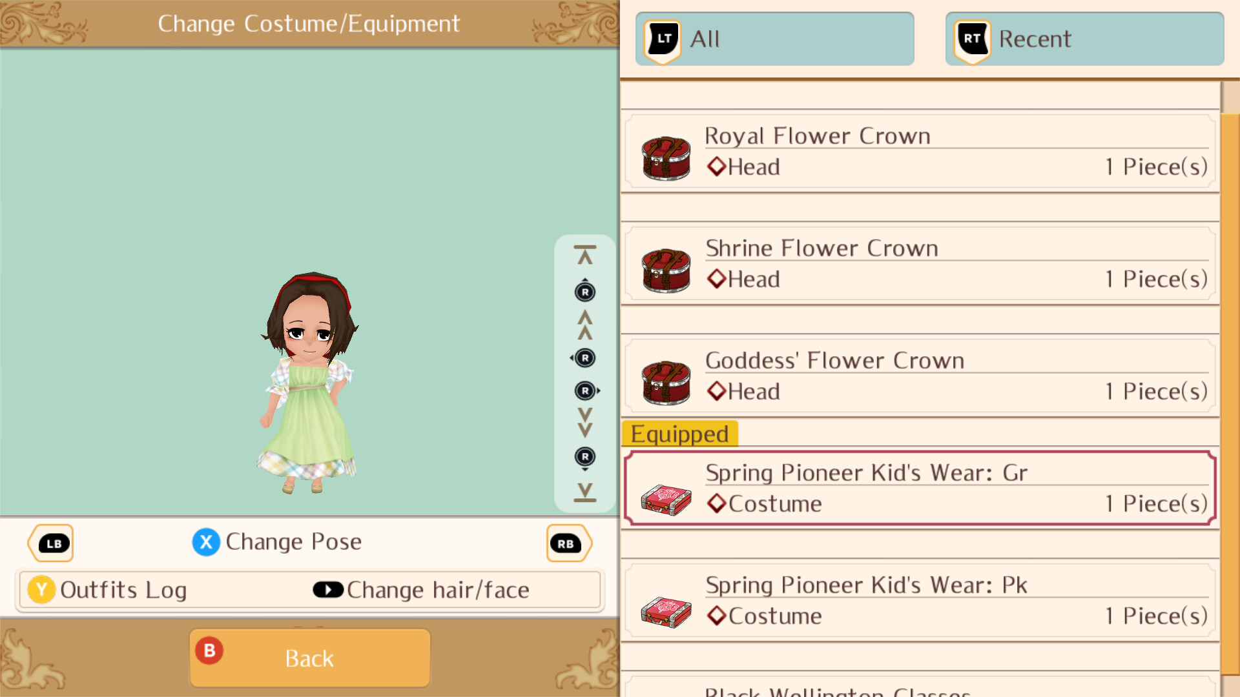Go back with the Back button

pos(310,658)
